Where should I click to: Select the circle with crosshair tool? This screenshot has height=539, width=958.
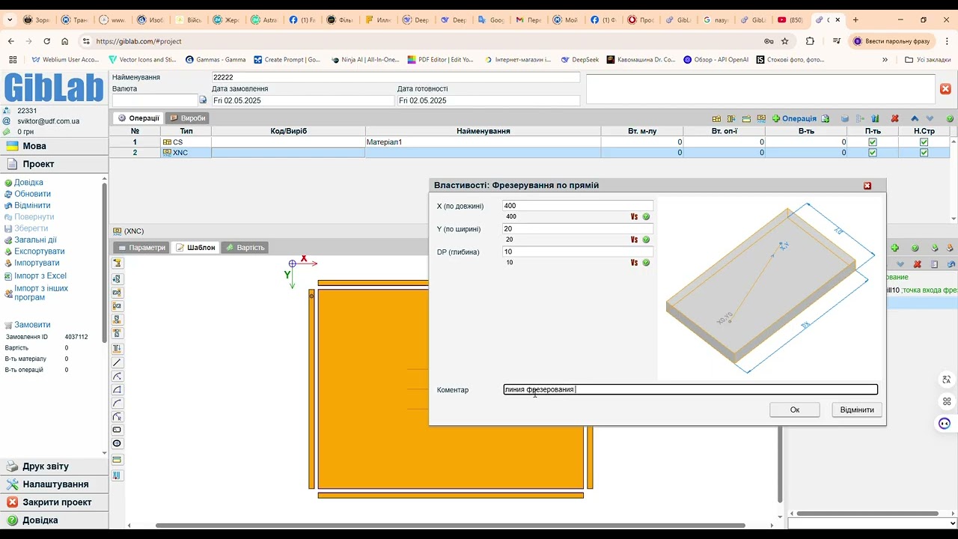click(x=118, y=443)
